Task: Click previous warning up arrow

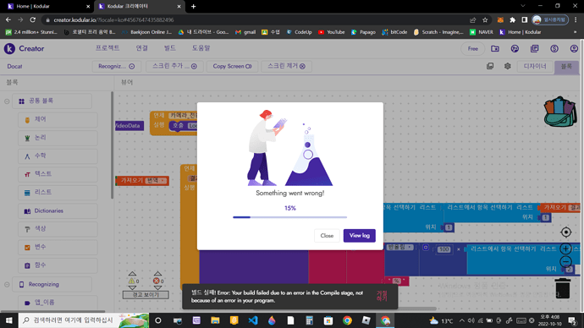Action: pos(132,274)
